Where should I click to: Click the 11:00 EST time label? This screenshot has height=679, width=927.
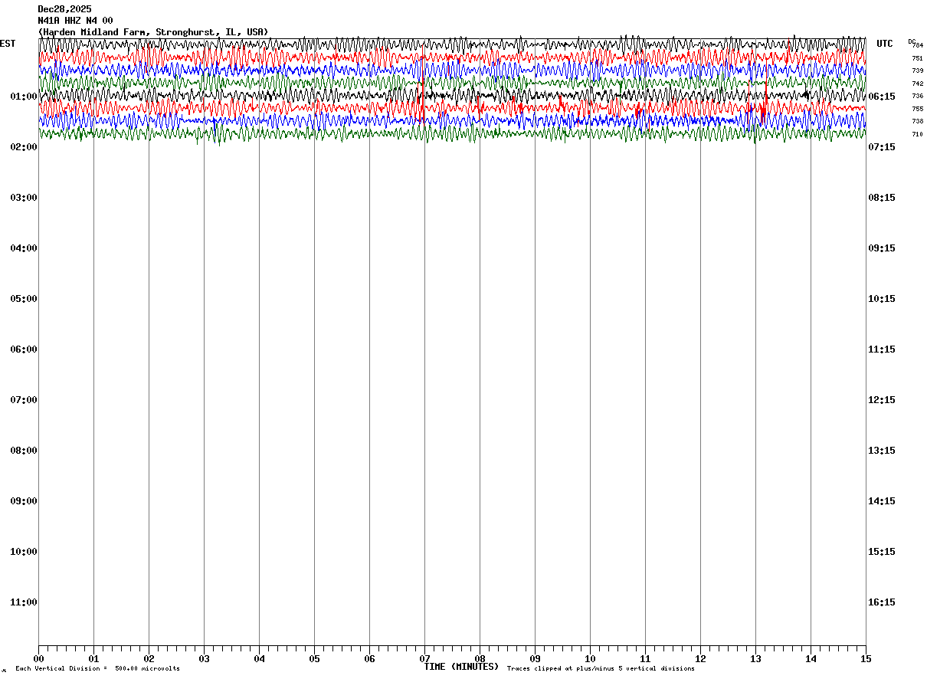pos(24,602)
